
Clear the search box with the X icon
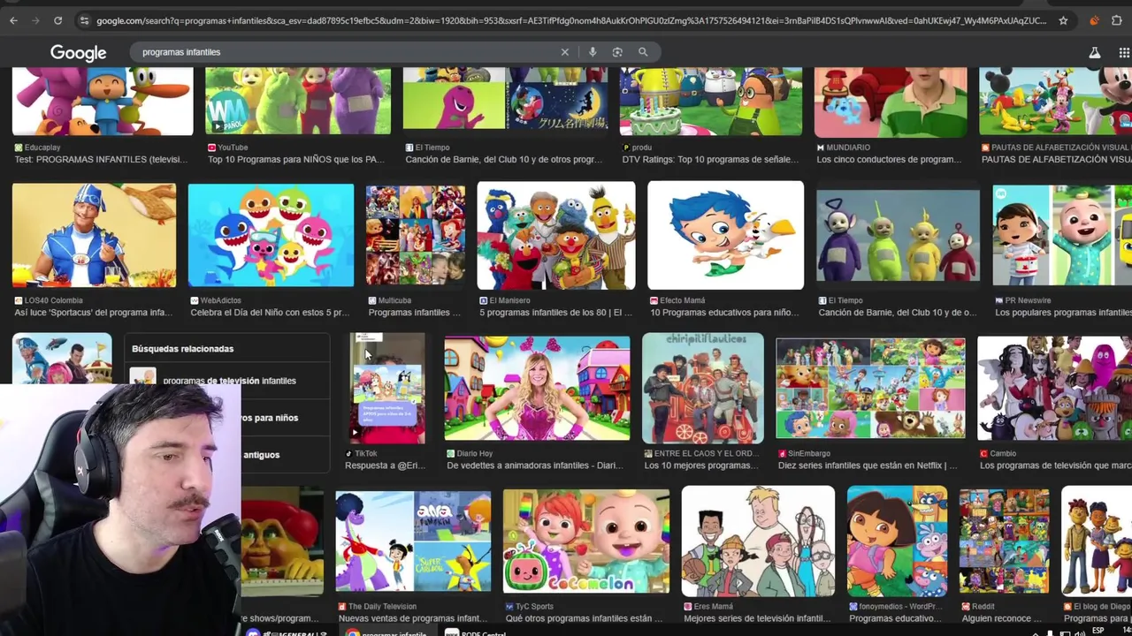(564, 52)
